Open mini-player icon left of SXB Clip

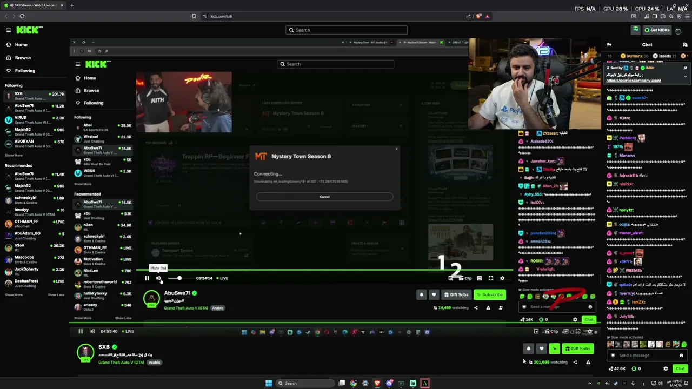536,332
